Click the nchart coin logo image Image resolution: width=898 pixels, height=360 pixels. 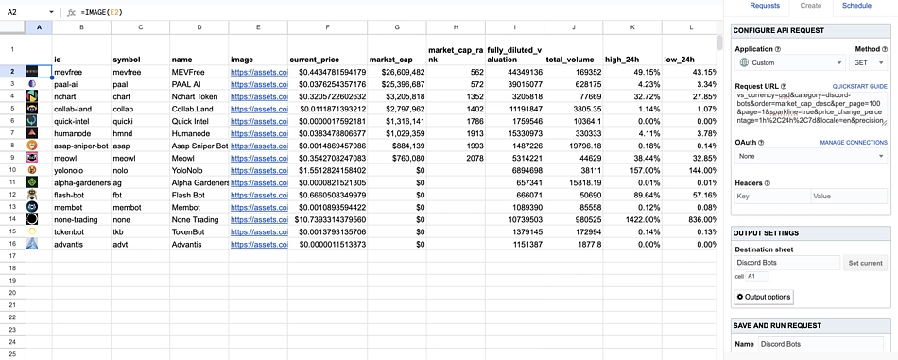click(x=32, y=96)
